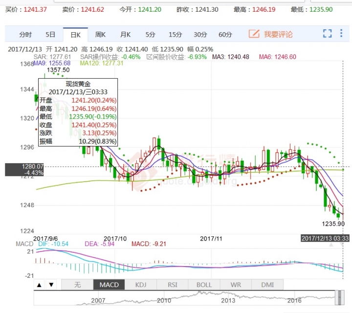Turn off indicators with 无 button
The width and height of the screenshot is (352, 313).
77,285
